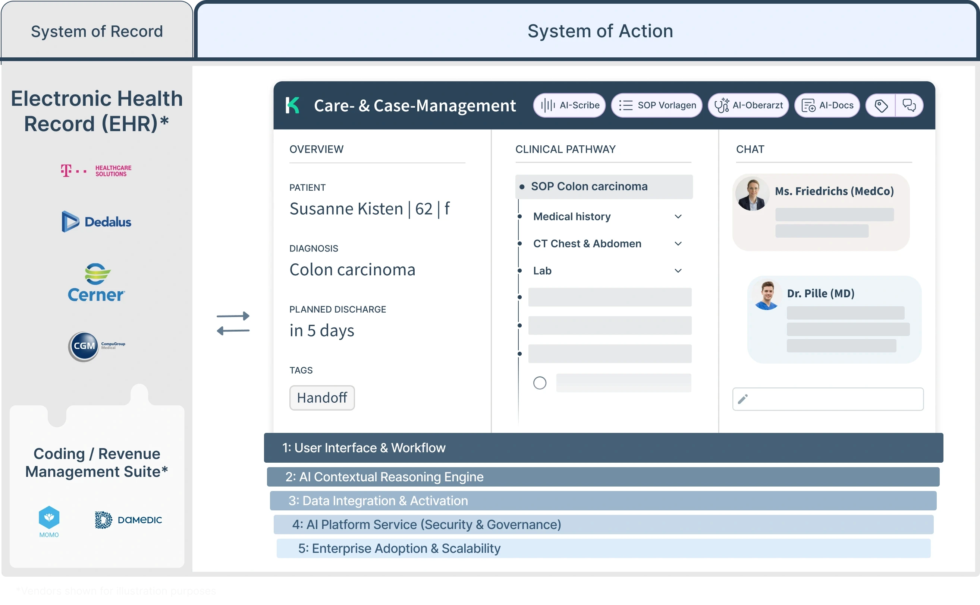This screenshot has height=605, width=980.
Task: Expand the Lab pathway item
Action: pos(678,271)
